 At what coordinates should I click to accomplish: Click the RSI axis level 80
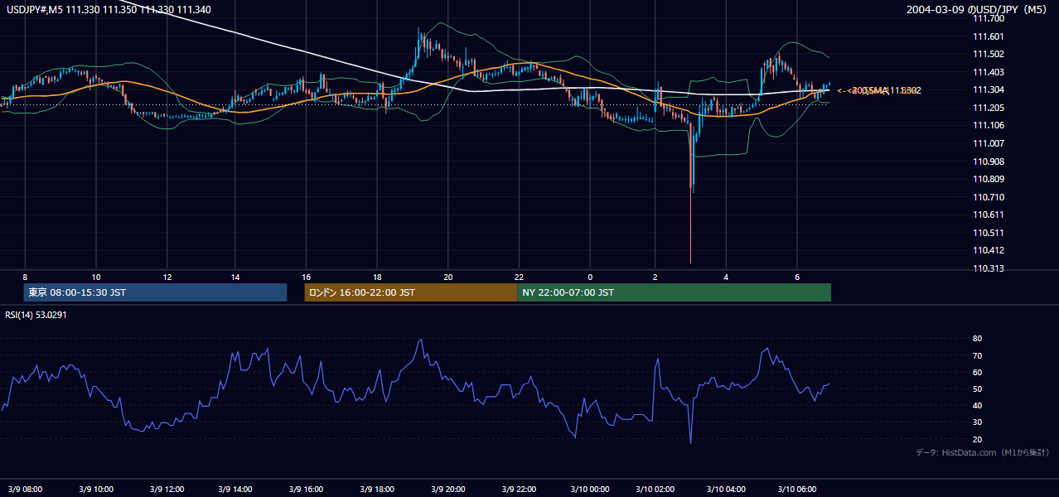(x=977, y=339)
